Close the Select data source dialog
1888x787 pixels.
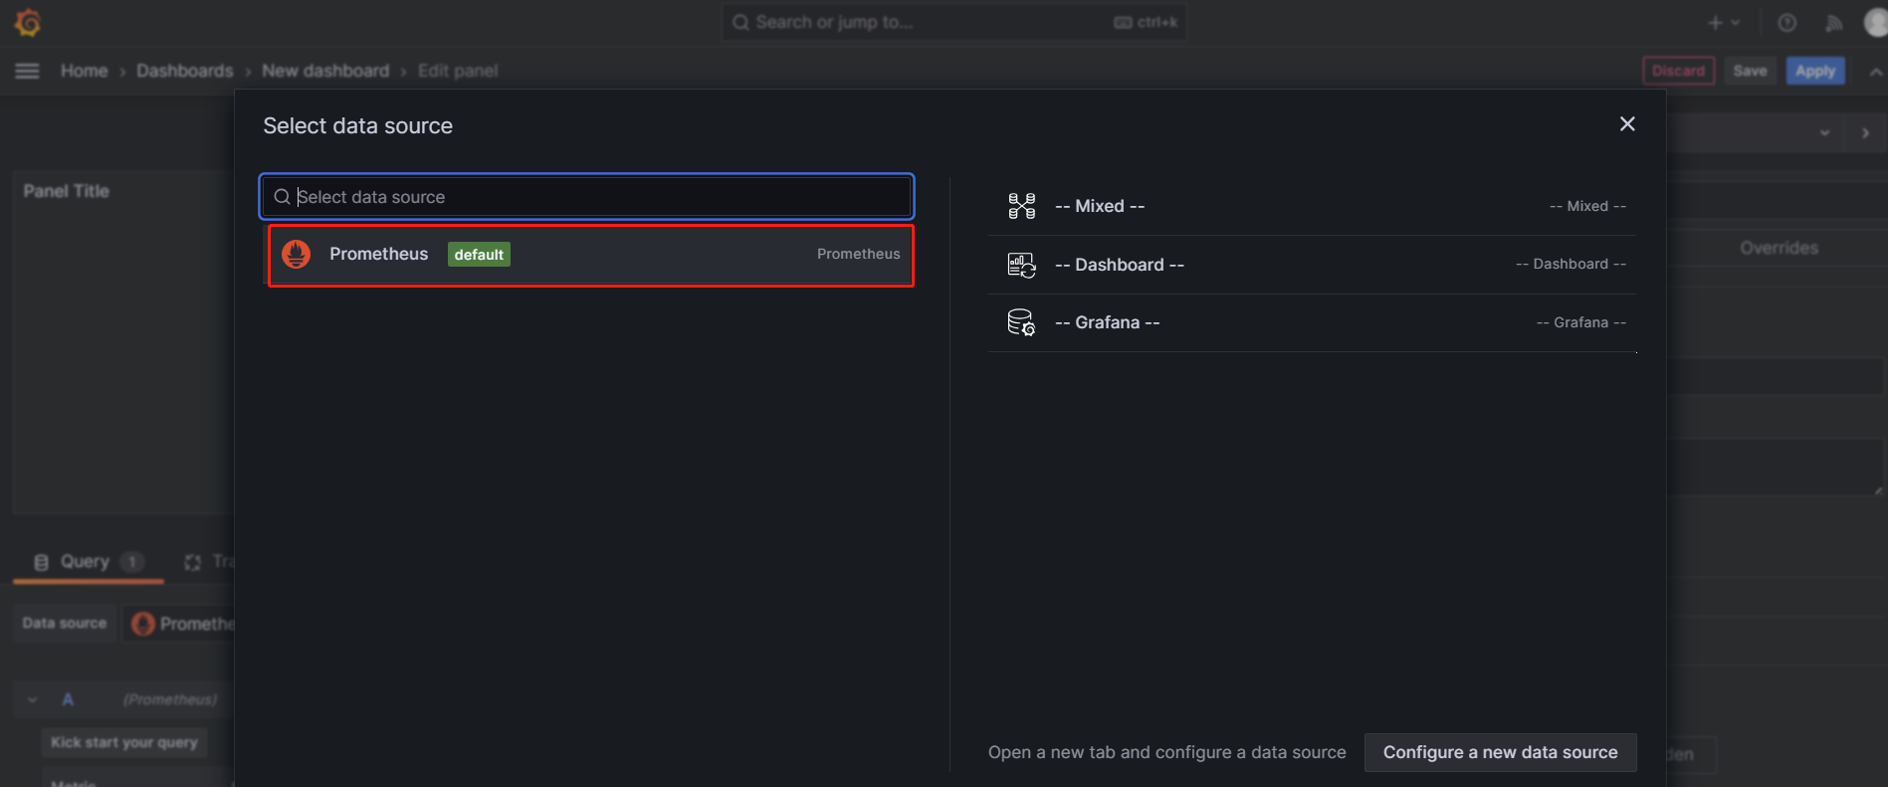1627,124
